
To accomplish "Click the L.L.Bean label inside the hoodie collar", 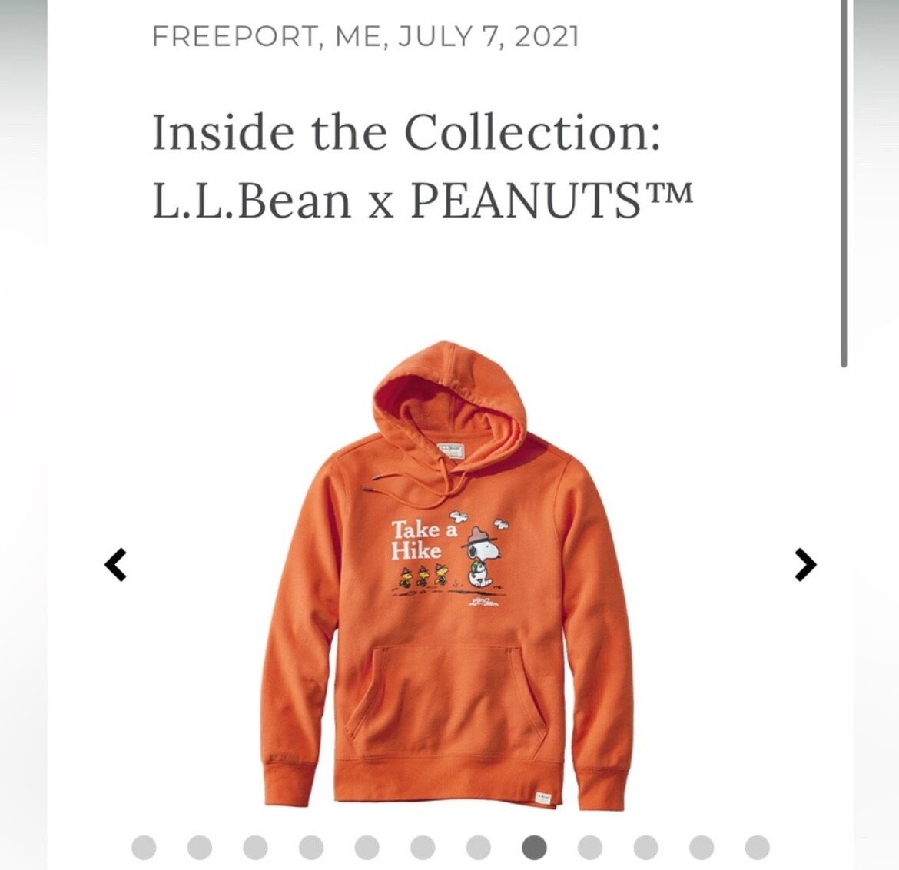I will [450, 450].
